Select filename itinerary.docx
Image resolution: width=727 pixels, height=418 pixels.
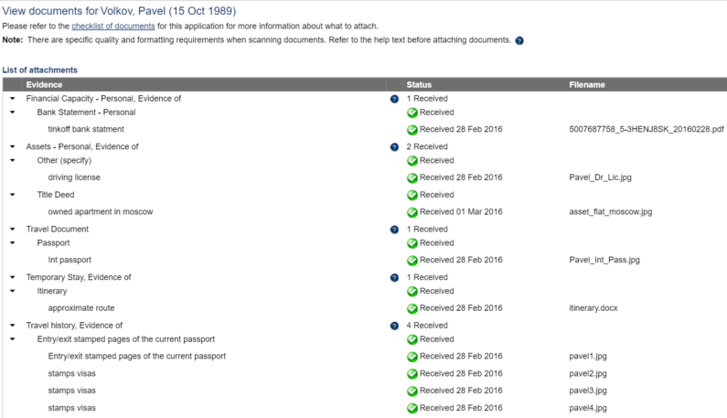click(x=593, y=308)
